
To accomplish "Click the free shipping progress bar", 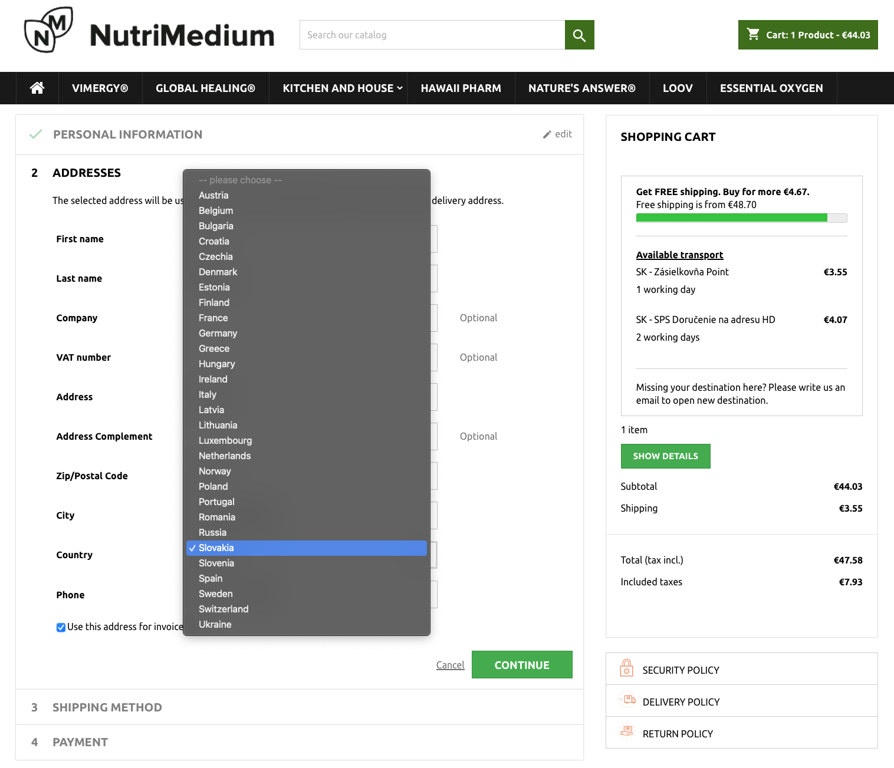I will pyautogui.click(x=741, y=218).
